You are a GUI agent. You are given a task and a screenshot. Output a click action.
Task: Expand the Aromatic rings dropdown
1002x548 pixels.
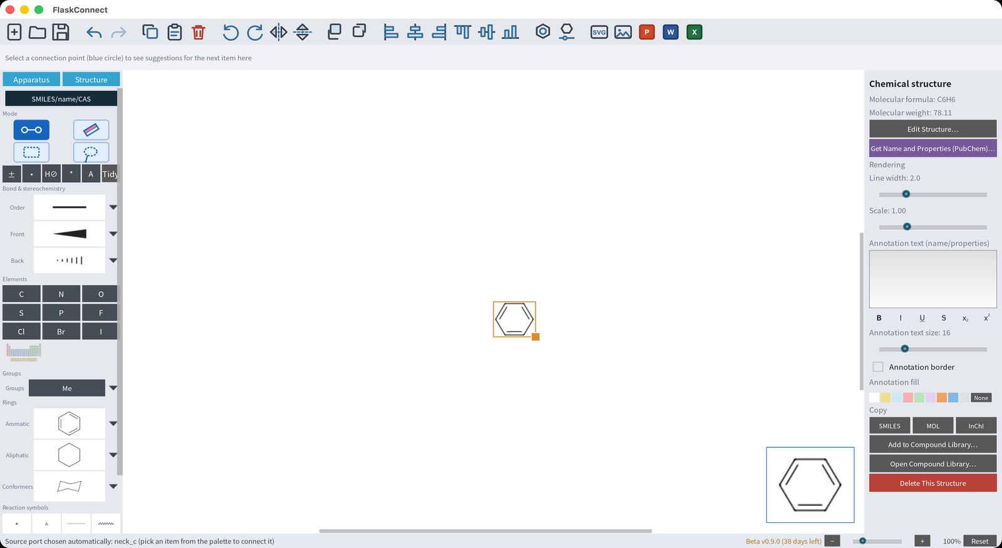(113, 424)
